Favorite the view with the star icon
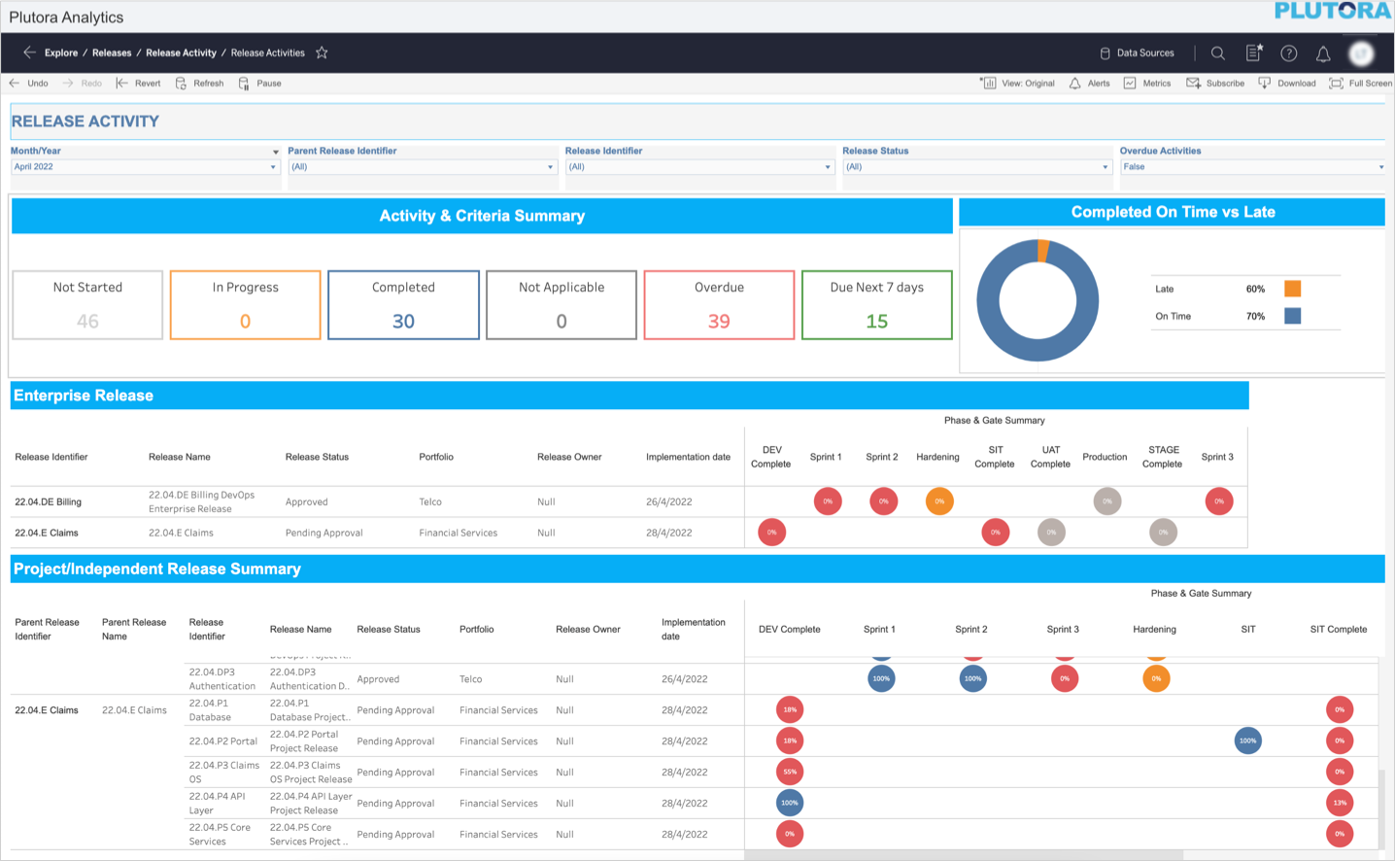 coord(322,52)
